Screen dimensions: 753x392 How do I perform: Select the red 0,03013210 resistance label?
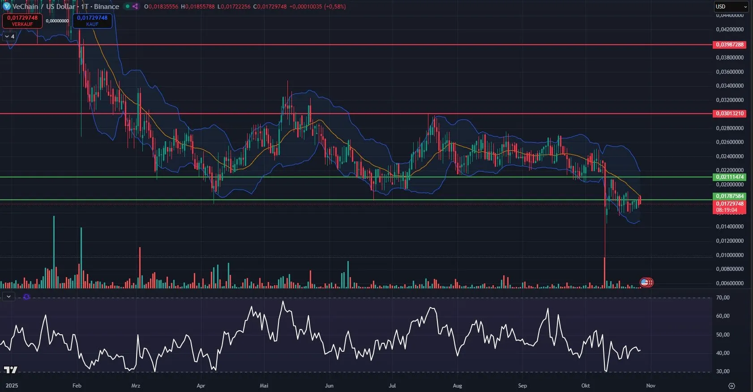pos(729,114)
